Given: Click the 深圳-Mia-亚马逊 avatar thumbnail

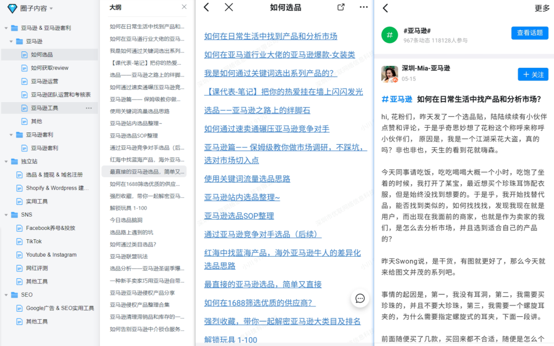Looking at the screenshot, I should pyautogui.click(x=389, y=74).
